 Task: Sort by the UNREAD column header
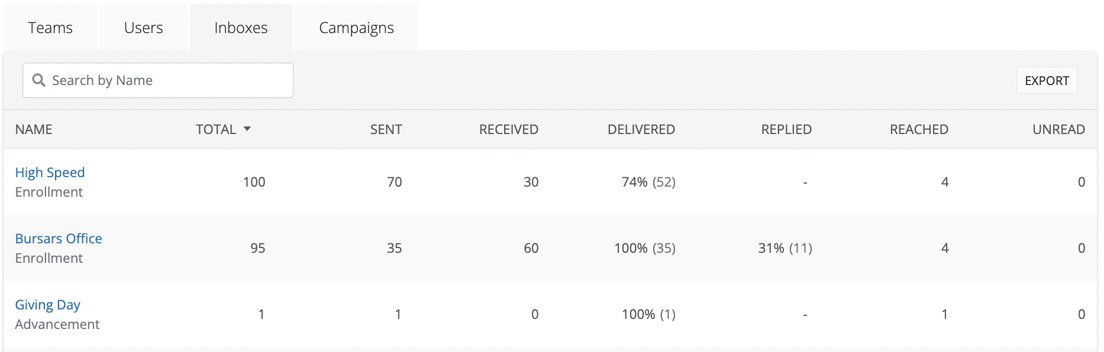pos(1058,129)
